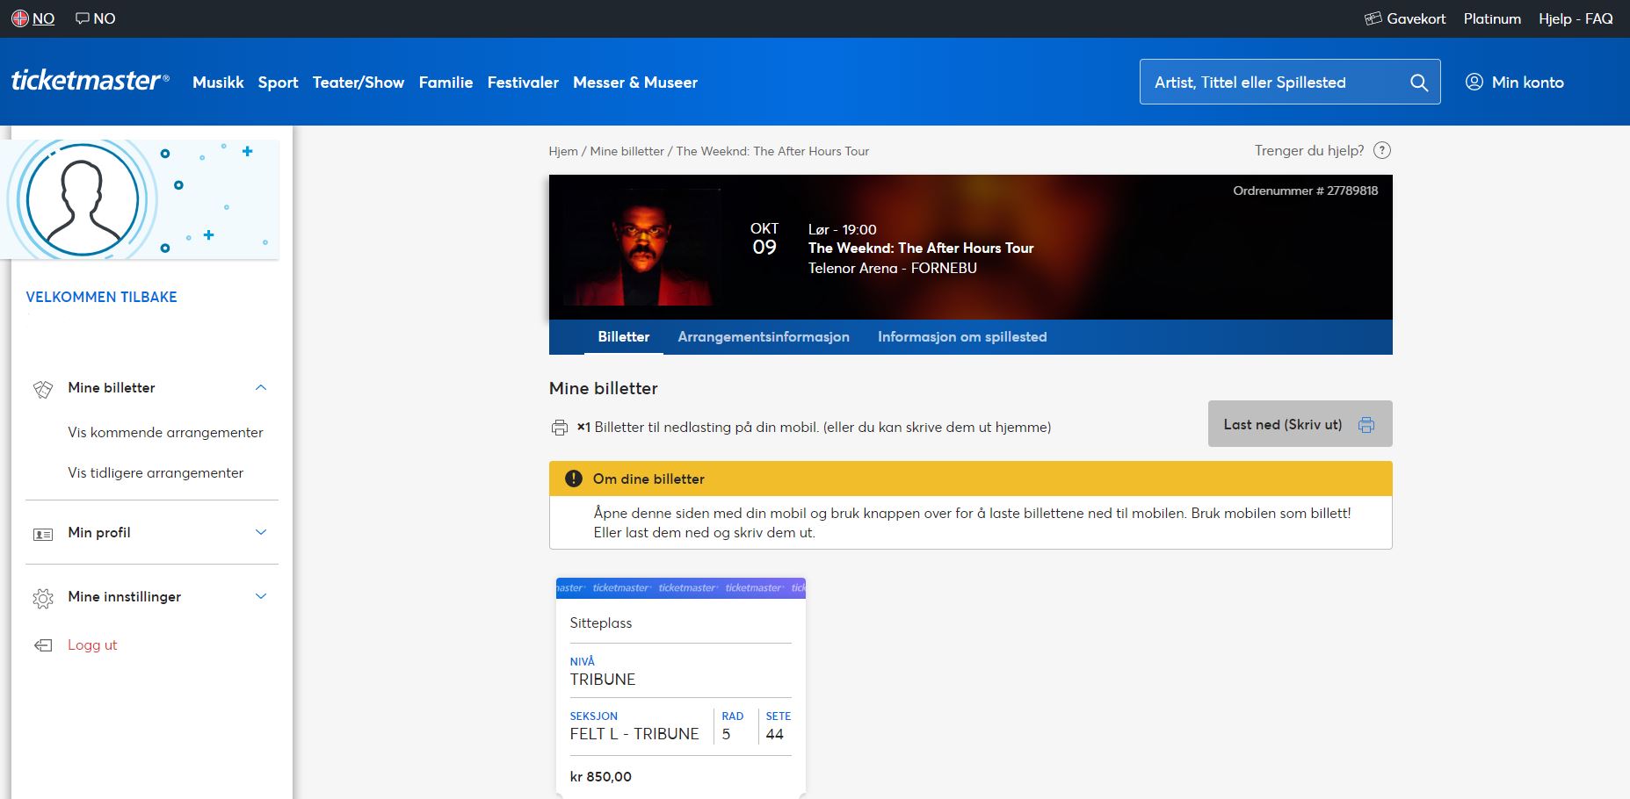Click the tickets icon next to Mine billetter
Image resolution: width=1630 pixels, height=799 pixels.
(41, 387)
